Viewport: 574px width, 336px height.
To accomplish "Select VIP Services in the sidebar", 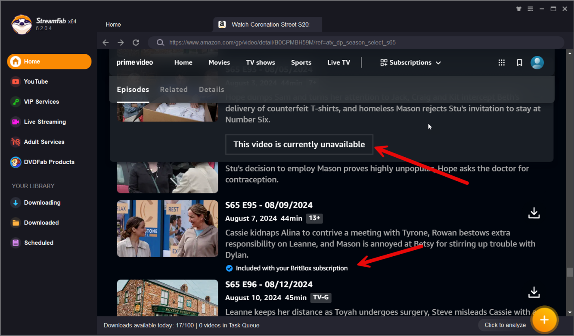I will tap(41, 102).
